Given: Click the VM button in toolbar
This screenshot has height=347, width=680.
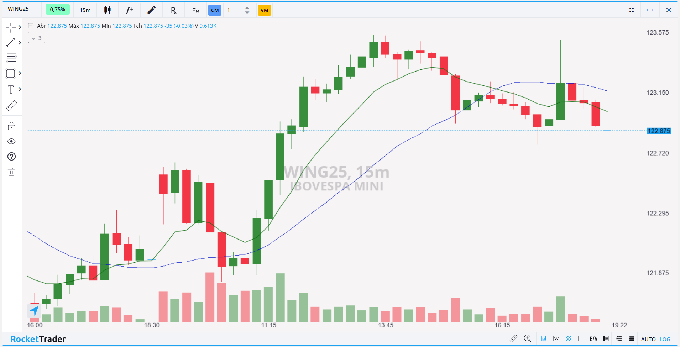Looking at the screenshot, I should pos(265,10).
